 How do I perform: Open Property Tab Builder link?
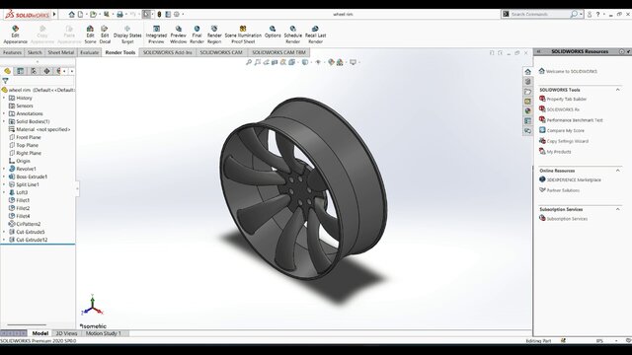click(x=566, y=99)
